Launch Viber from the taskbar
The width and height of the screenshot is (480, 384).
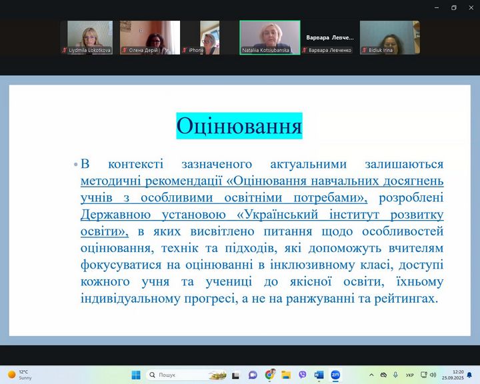pos(303,375)
